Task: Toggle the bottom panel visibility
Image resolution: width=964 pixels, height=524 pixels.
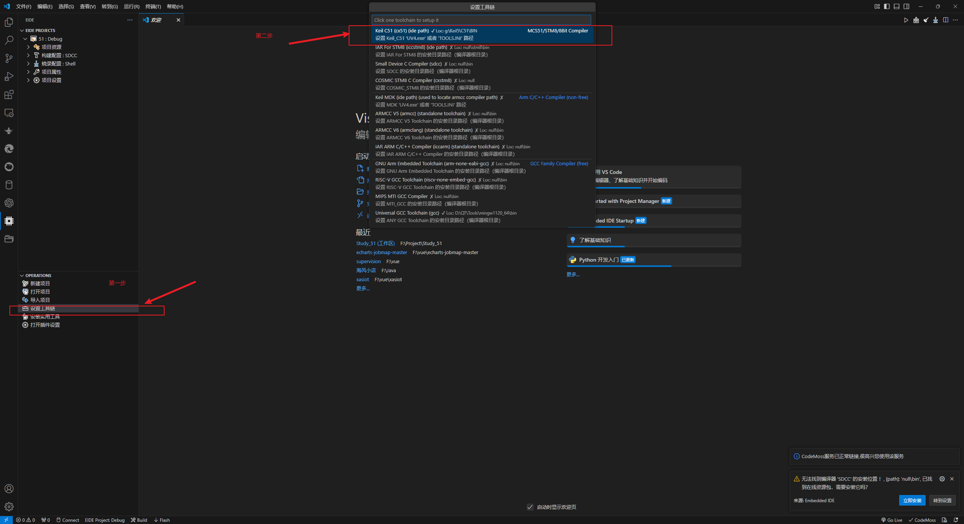Action: pos(897,6)
